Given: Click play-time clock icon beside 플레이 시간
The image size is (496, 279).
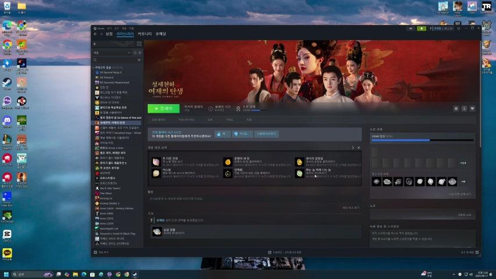Looking at the screenshot, I should click(210, 109).
